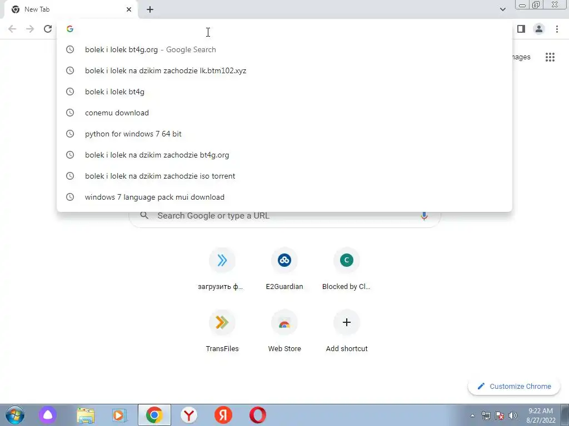Open the taskbar clock showing 9:22 AM
Image resolution: width=569 pixels, height=426 pixels.
pos(541,415)
